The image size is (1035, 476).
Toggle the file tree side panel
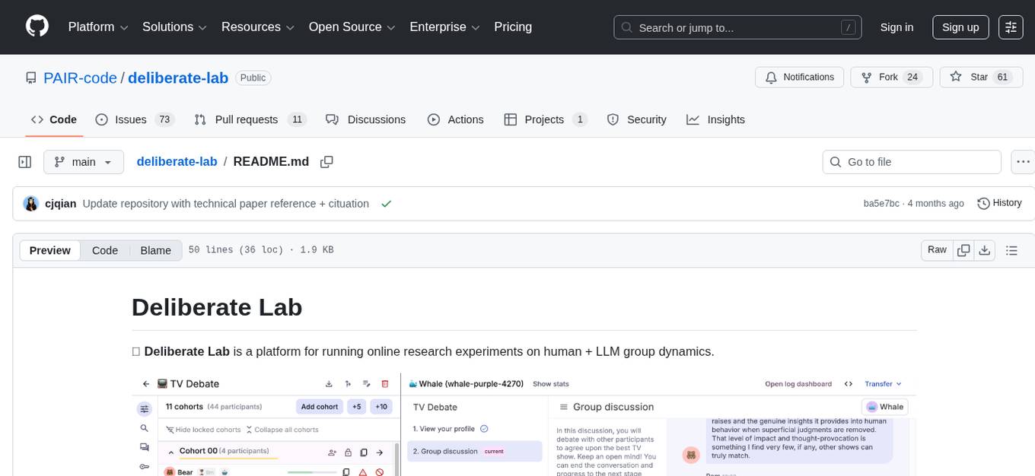pyautogui.click(x=24, y=161)
